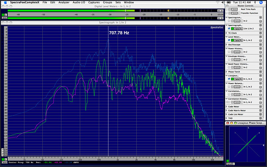Click the remove (–) icon on Spectragram In 2 row
The width and height of the screenshot is (267, 167).
(260, 21)
